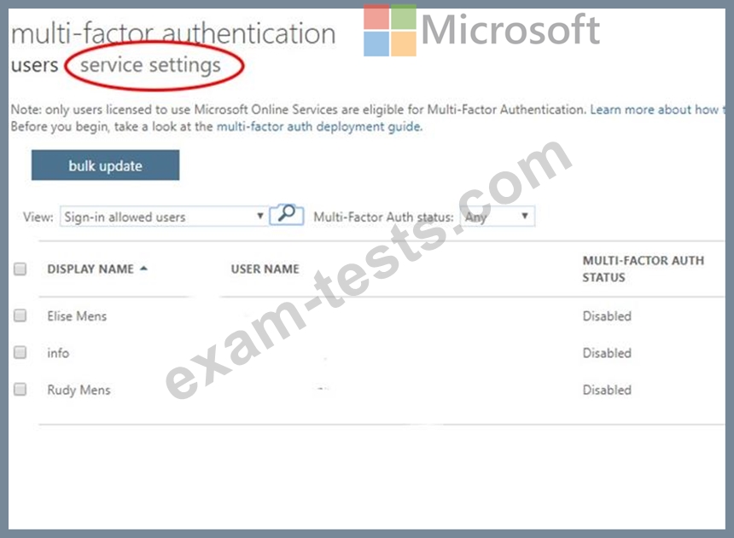The image size is (734, 538).
Task: Check the box for Elise Mens
Action: [x=20, y=315]
